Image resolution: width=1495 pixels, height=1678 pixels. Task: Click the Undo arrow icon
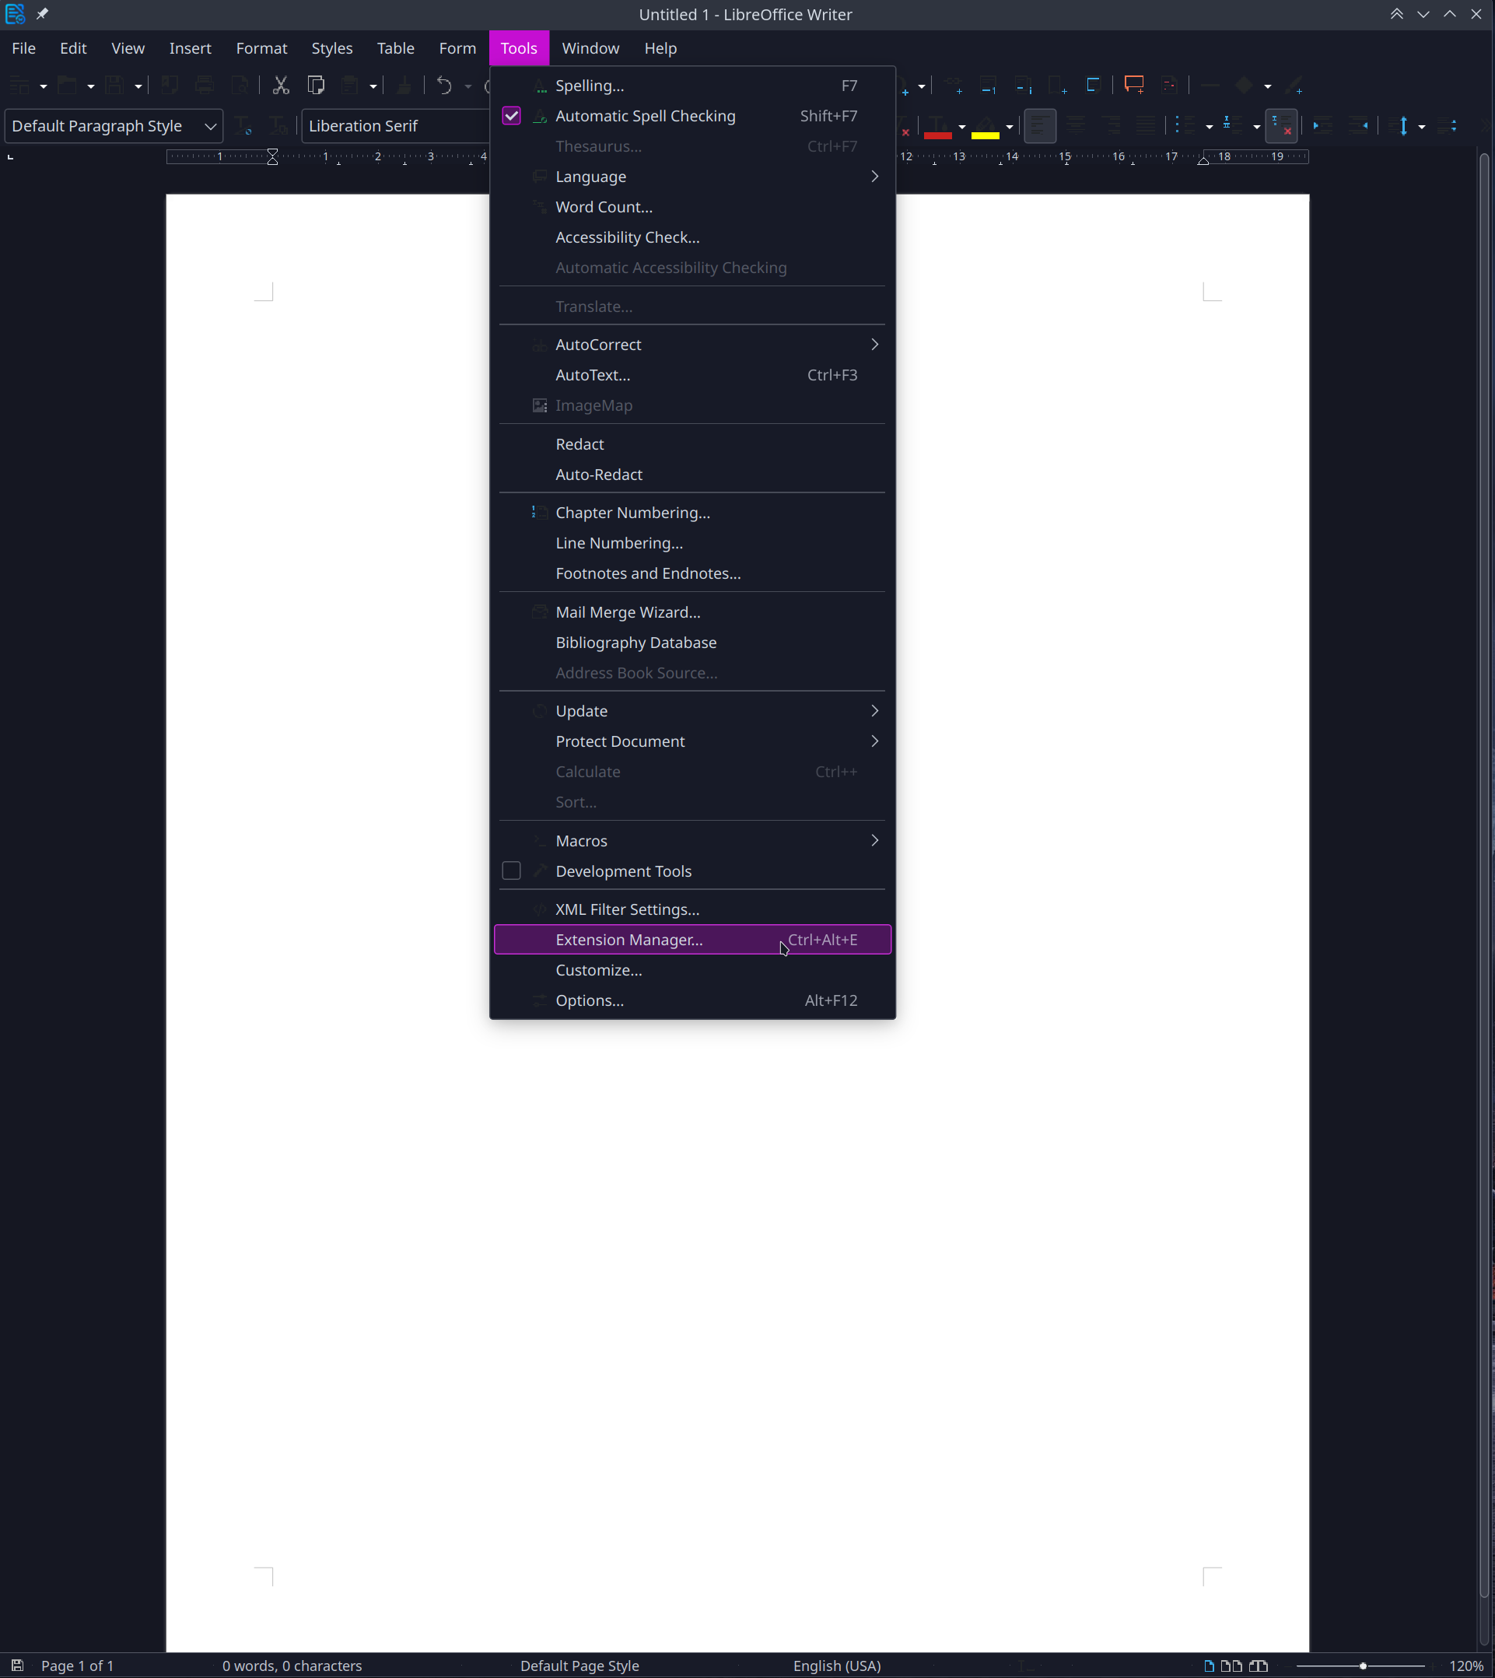tap(444, 86)
